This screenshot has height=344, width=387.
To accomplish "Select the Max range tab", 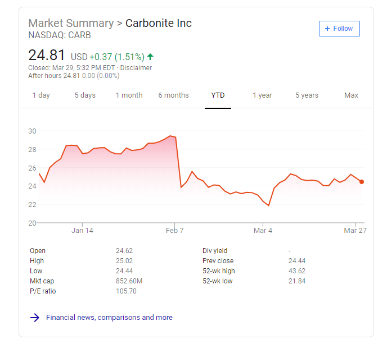I will coord(351,95).
